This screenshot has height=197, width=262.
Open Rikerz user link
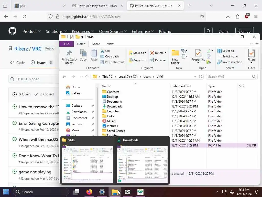(x=21, y=49)
